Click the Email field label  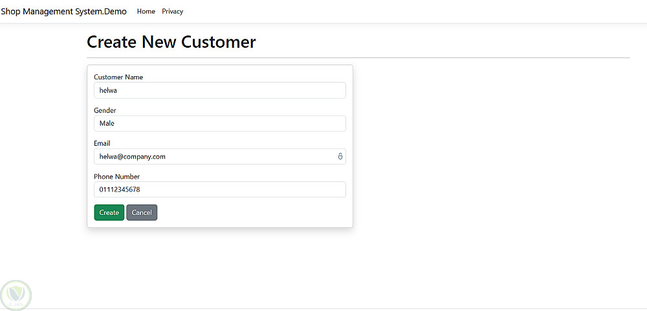point(102,143)
